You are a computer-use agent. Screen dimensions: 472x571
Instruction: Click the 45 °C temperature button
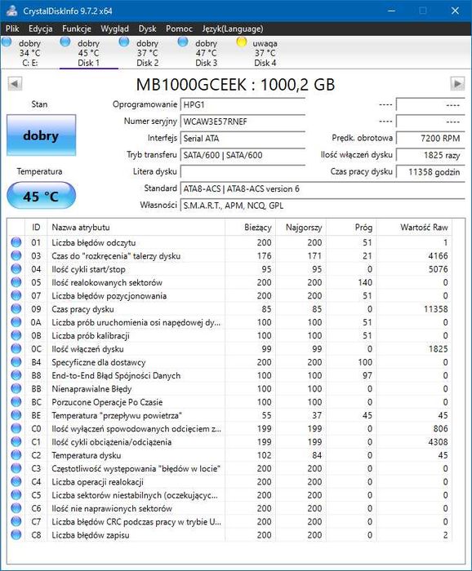tap(41, 196)
